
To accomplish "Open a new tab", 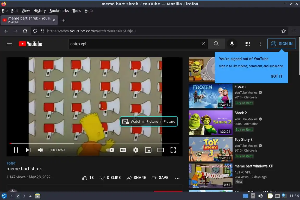I will point(64,20).
